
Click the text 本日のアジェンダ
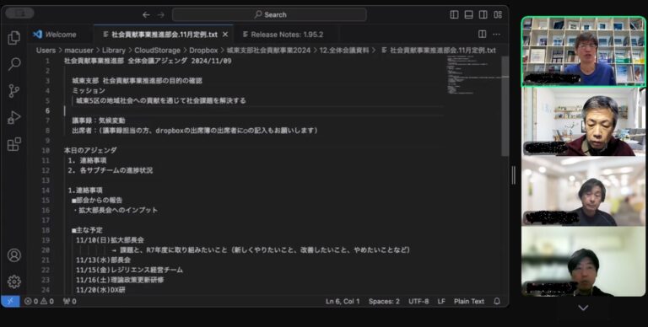[90, 151]
